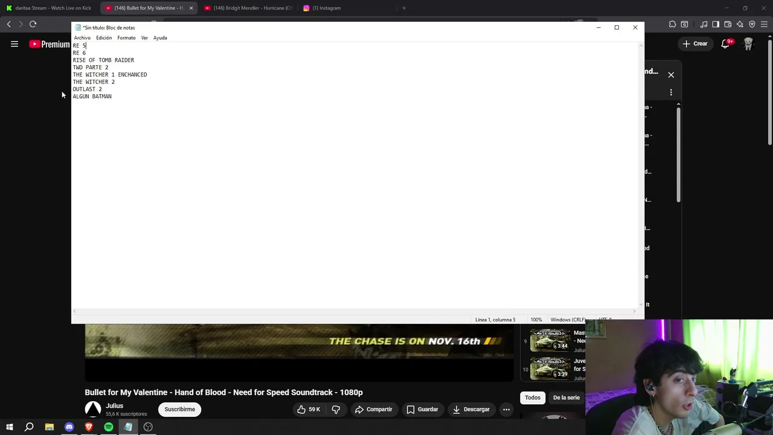Open YouTube notifications bell

point(726,43)
